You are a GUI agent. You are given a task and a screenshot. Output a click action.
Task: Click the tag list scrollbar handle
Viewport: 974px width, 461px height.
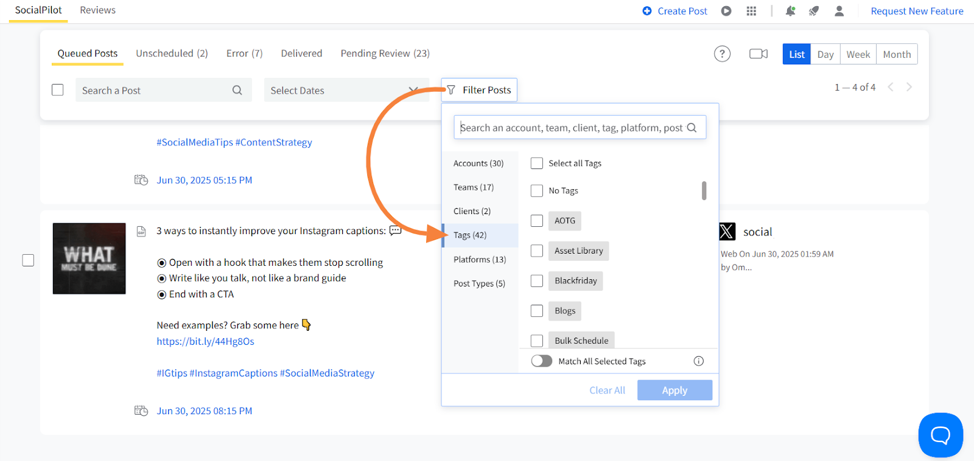pyautogui.click(x=704, y=190)
